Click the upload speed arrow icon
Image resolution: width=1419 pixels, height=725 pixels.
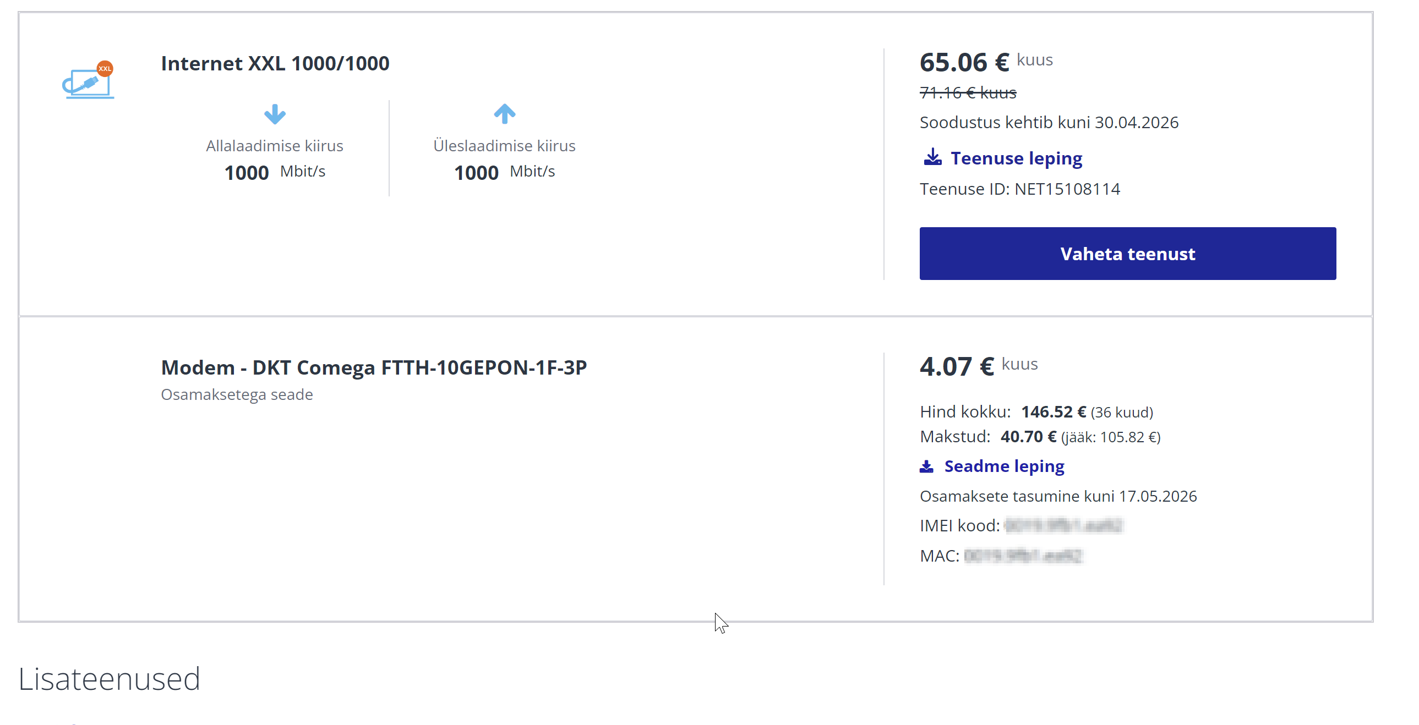505,114
